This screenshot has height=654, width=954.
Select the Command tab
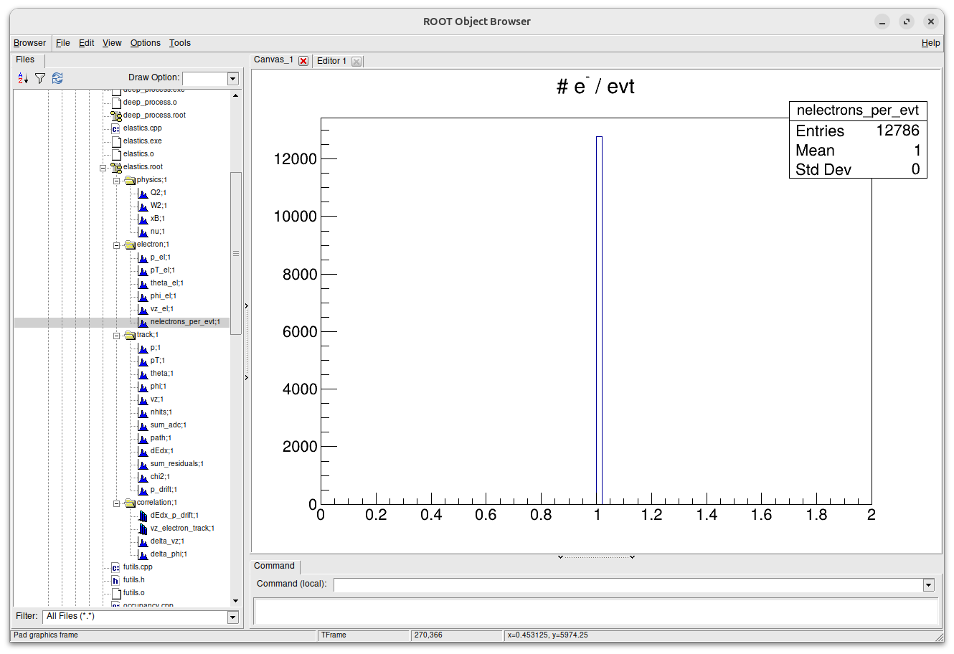tap(274, 566)
